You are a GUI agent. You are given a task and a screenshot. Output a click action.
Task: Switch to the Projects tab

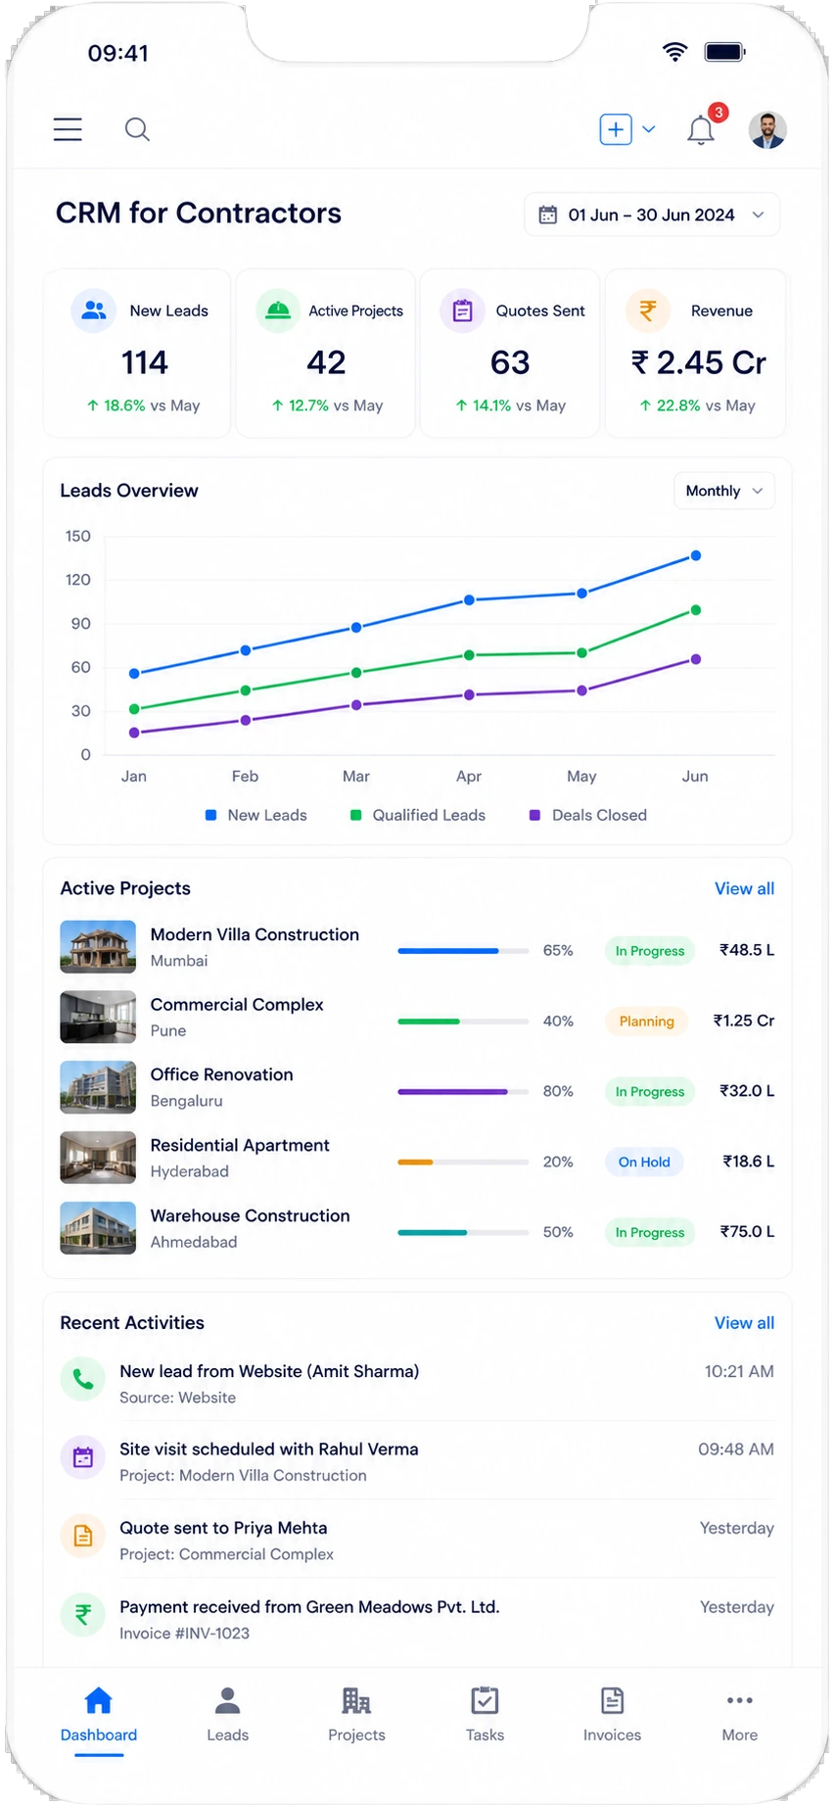pos(356,1716)
